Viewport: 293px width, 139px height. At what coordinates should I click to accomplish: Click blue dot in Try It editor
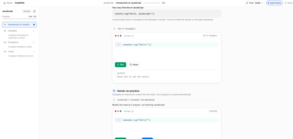click(x=121, y=36)
